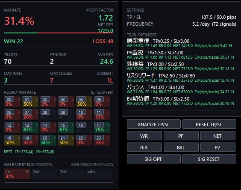Screen dimensions: 241x190
Task: Click the 11 hour cell showing 33%
Action: click(102, 114)
